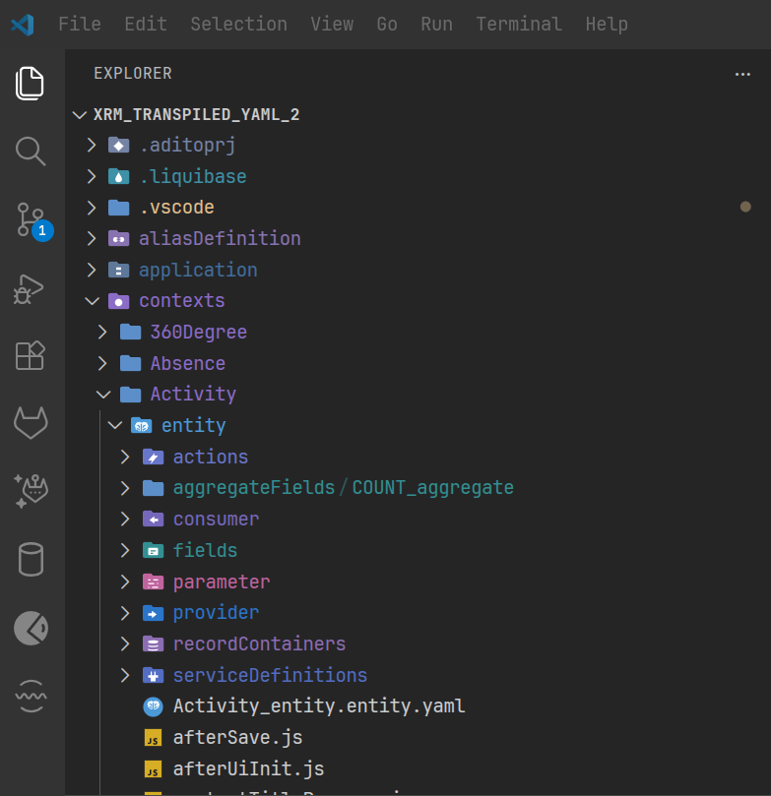This screenshot has height=796, width=771.
Task: Open the Edit menu
Action: coord(146,25)
